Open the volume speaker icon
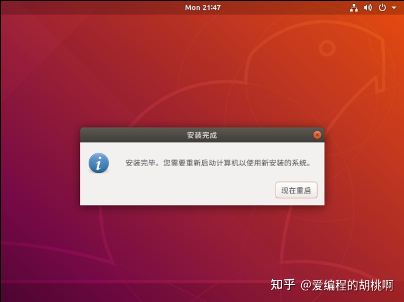 pyautogui.click(x=368, y=8)
